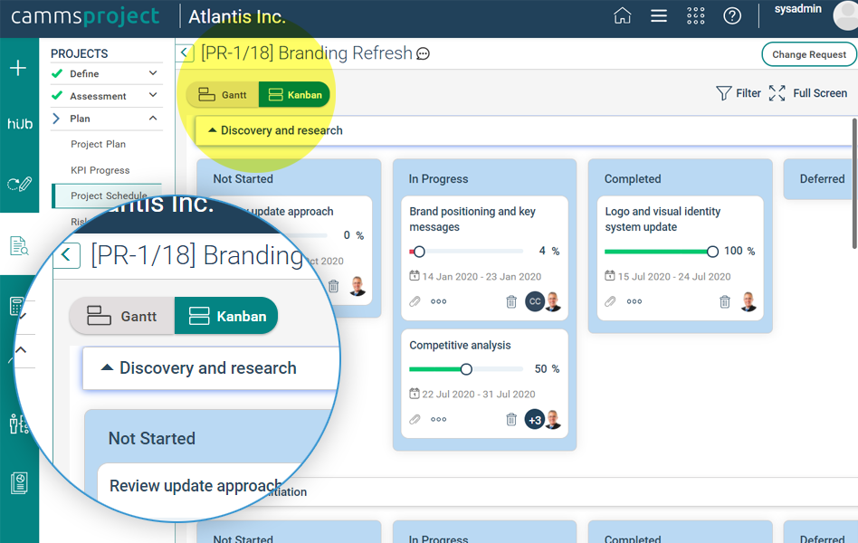Open the Logo and visual identity system update title
The width and height of the screenshot is (858, 543).
click(x=663, y=219)
